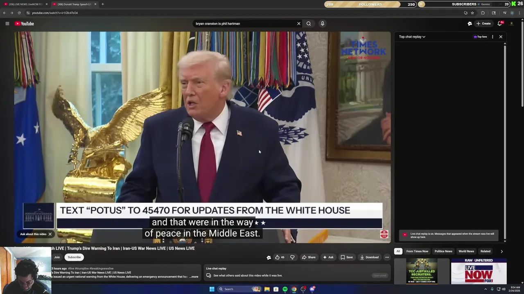The image size is (524, 294).
Task: Select Related chip
Action: click(x=486, y=252)
